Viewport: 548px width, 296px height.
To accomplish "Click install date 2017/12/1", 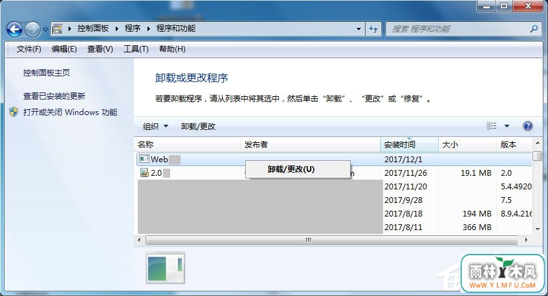I will point(403,160).
